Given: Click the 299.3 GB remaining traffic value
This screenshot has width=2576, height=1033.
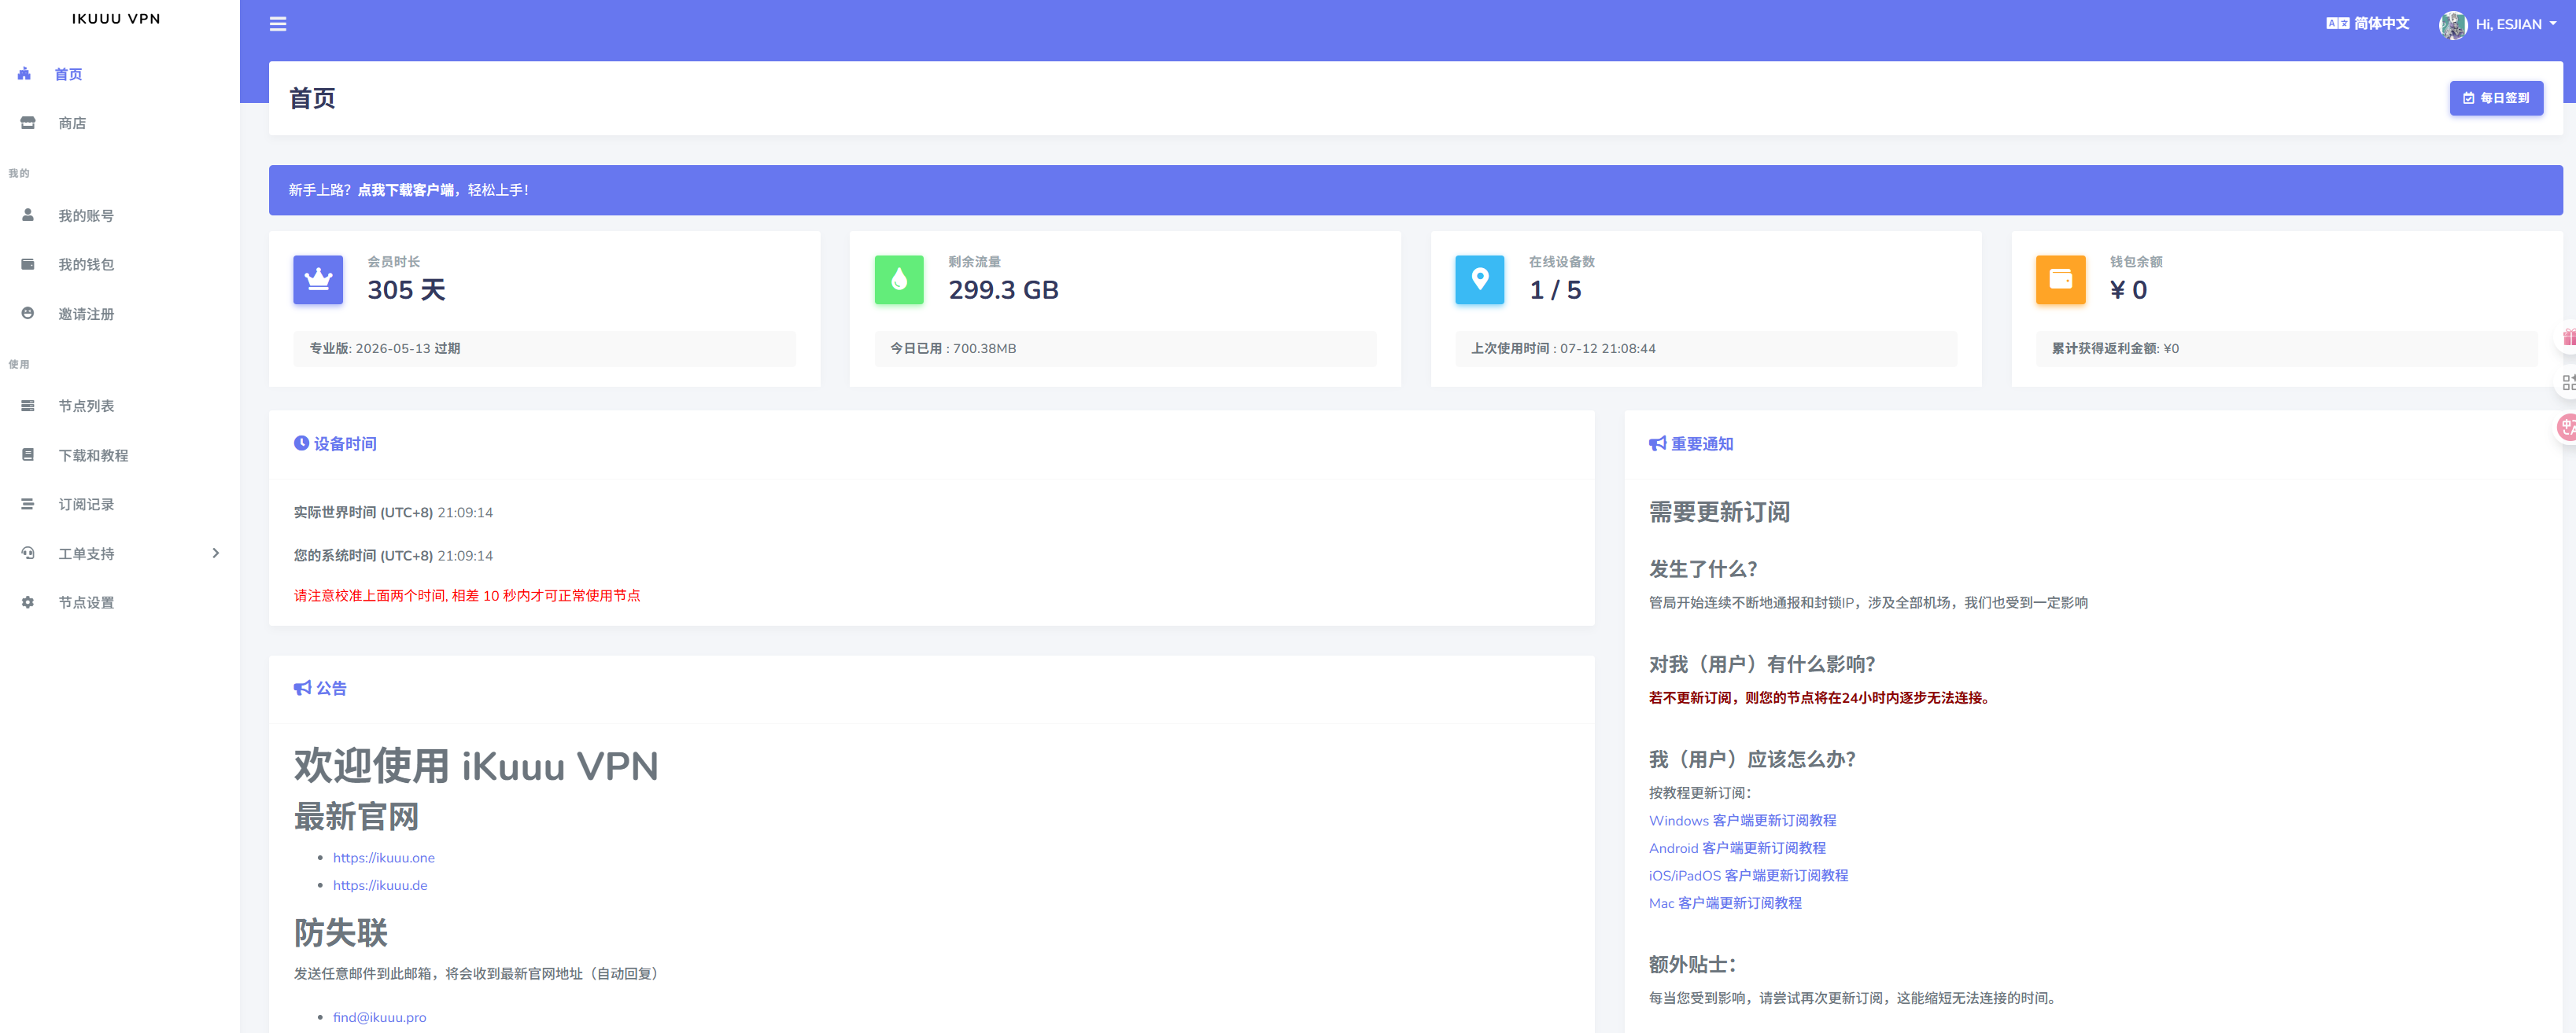Looking at the screenshot, I should [1003, 290].
